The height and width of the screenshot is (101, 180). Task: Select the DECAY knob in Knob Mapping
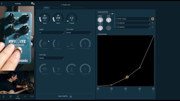click(100, 20)
